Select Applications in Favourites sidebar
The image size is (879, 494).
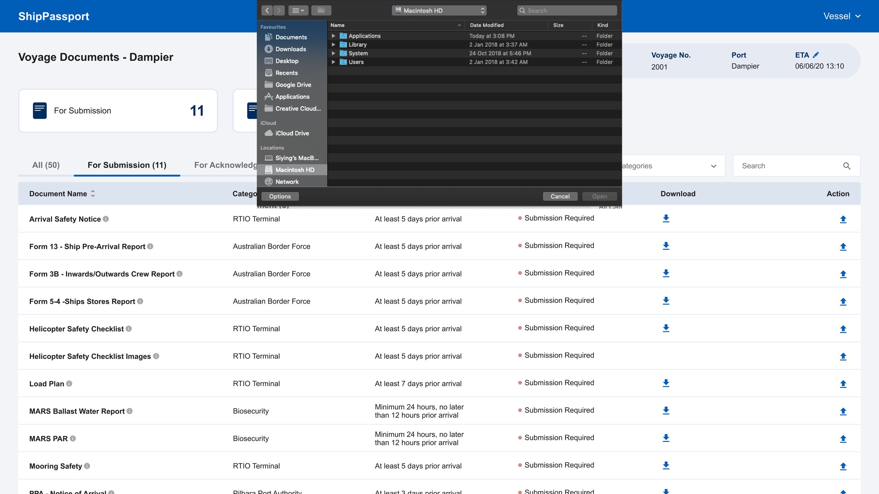pos(292,97)
